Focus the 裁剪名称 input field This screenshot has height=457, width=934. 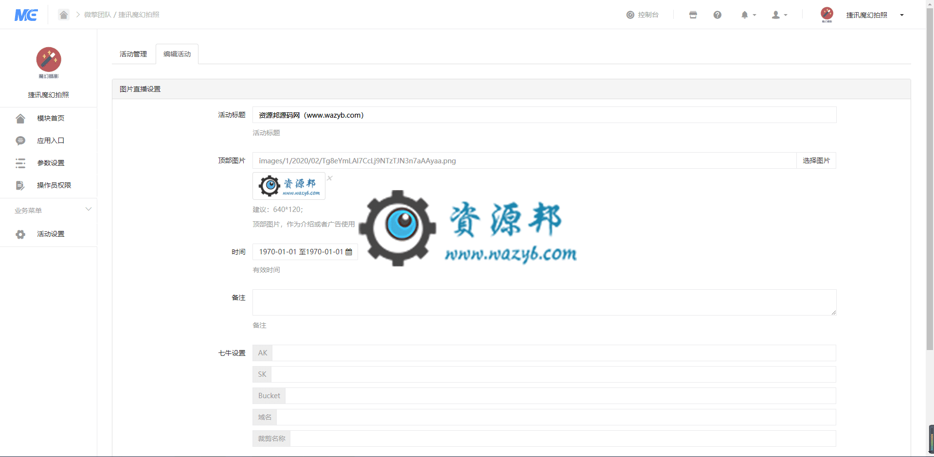563,439
